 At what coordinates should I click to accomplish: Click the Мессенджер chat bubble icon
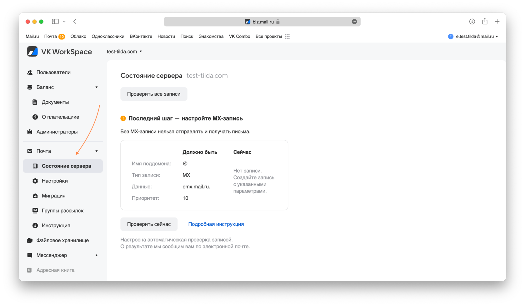point(30,255)
